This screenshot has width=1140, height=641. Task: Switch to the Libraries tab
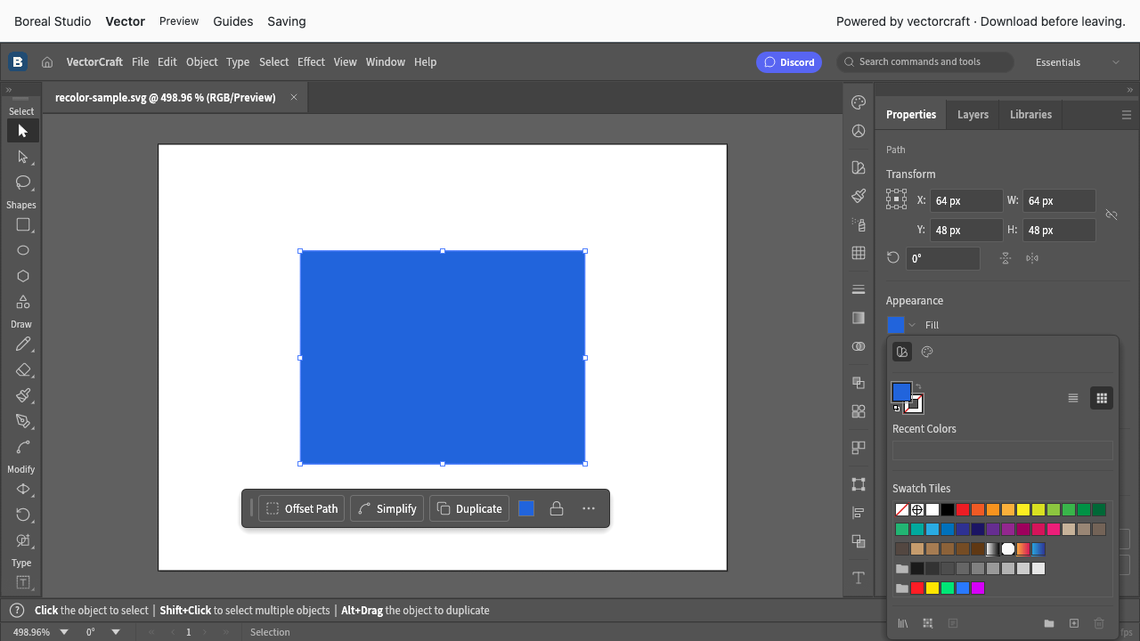pos(1030,115)
